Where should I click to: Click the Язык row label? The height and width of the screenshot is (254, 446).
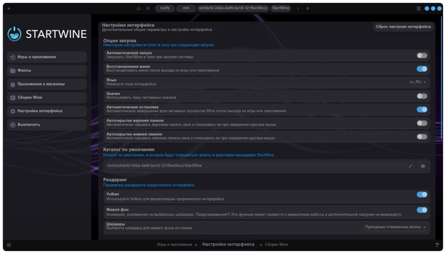(x=111, y=80)
